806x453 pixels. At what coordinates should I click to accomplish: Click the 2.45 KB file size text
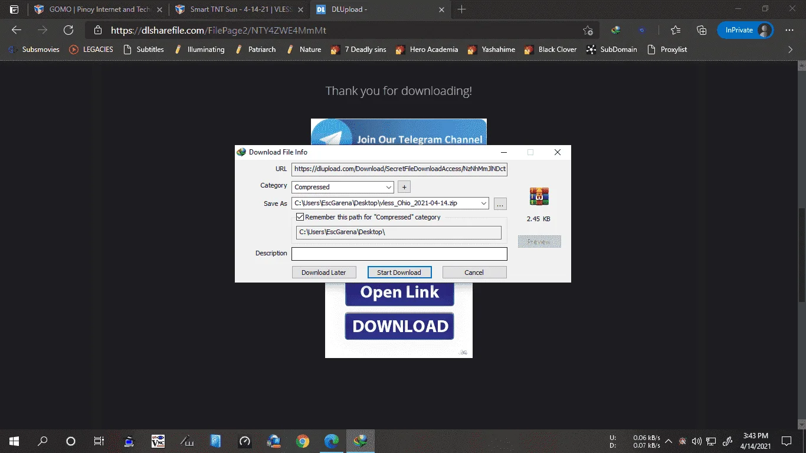[539, 219]
